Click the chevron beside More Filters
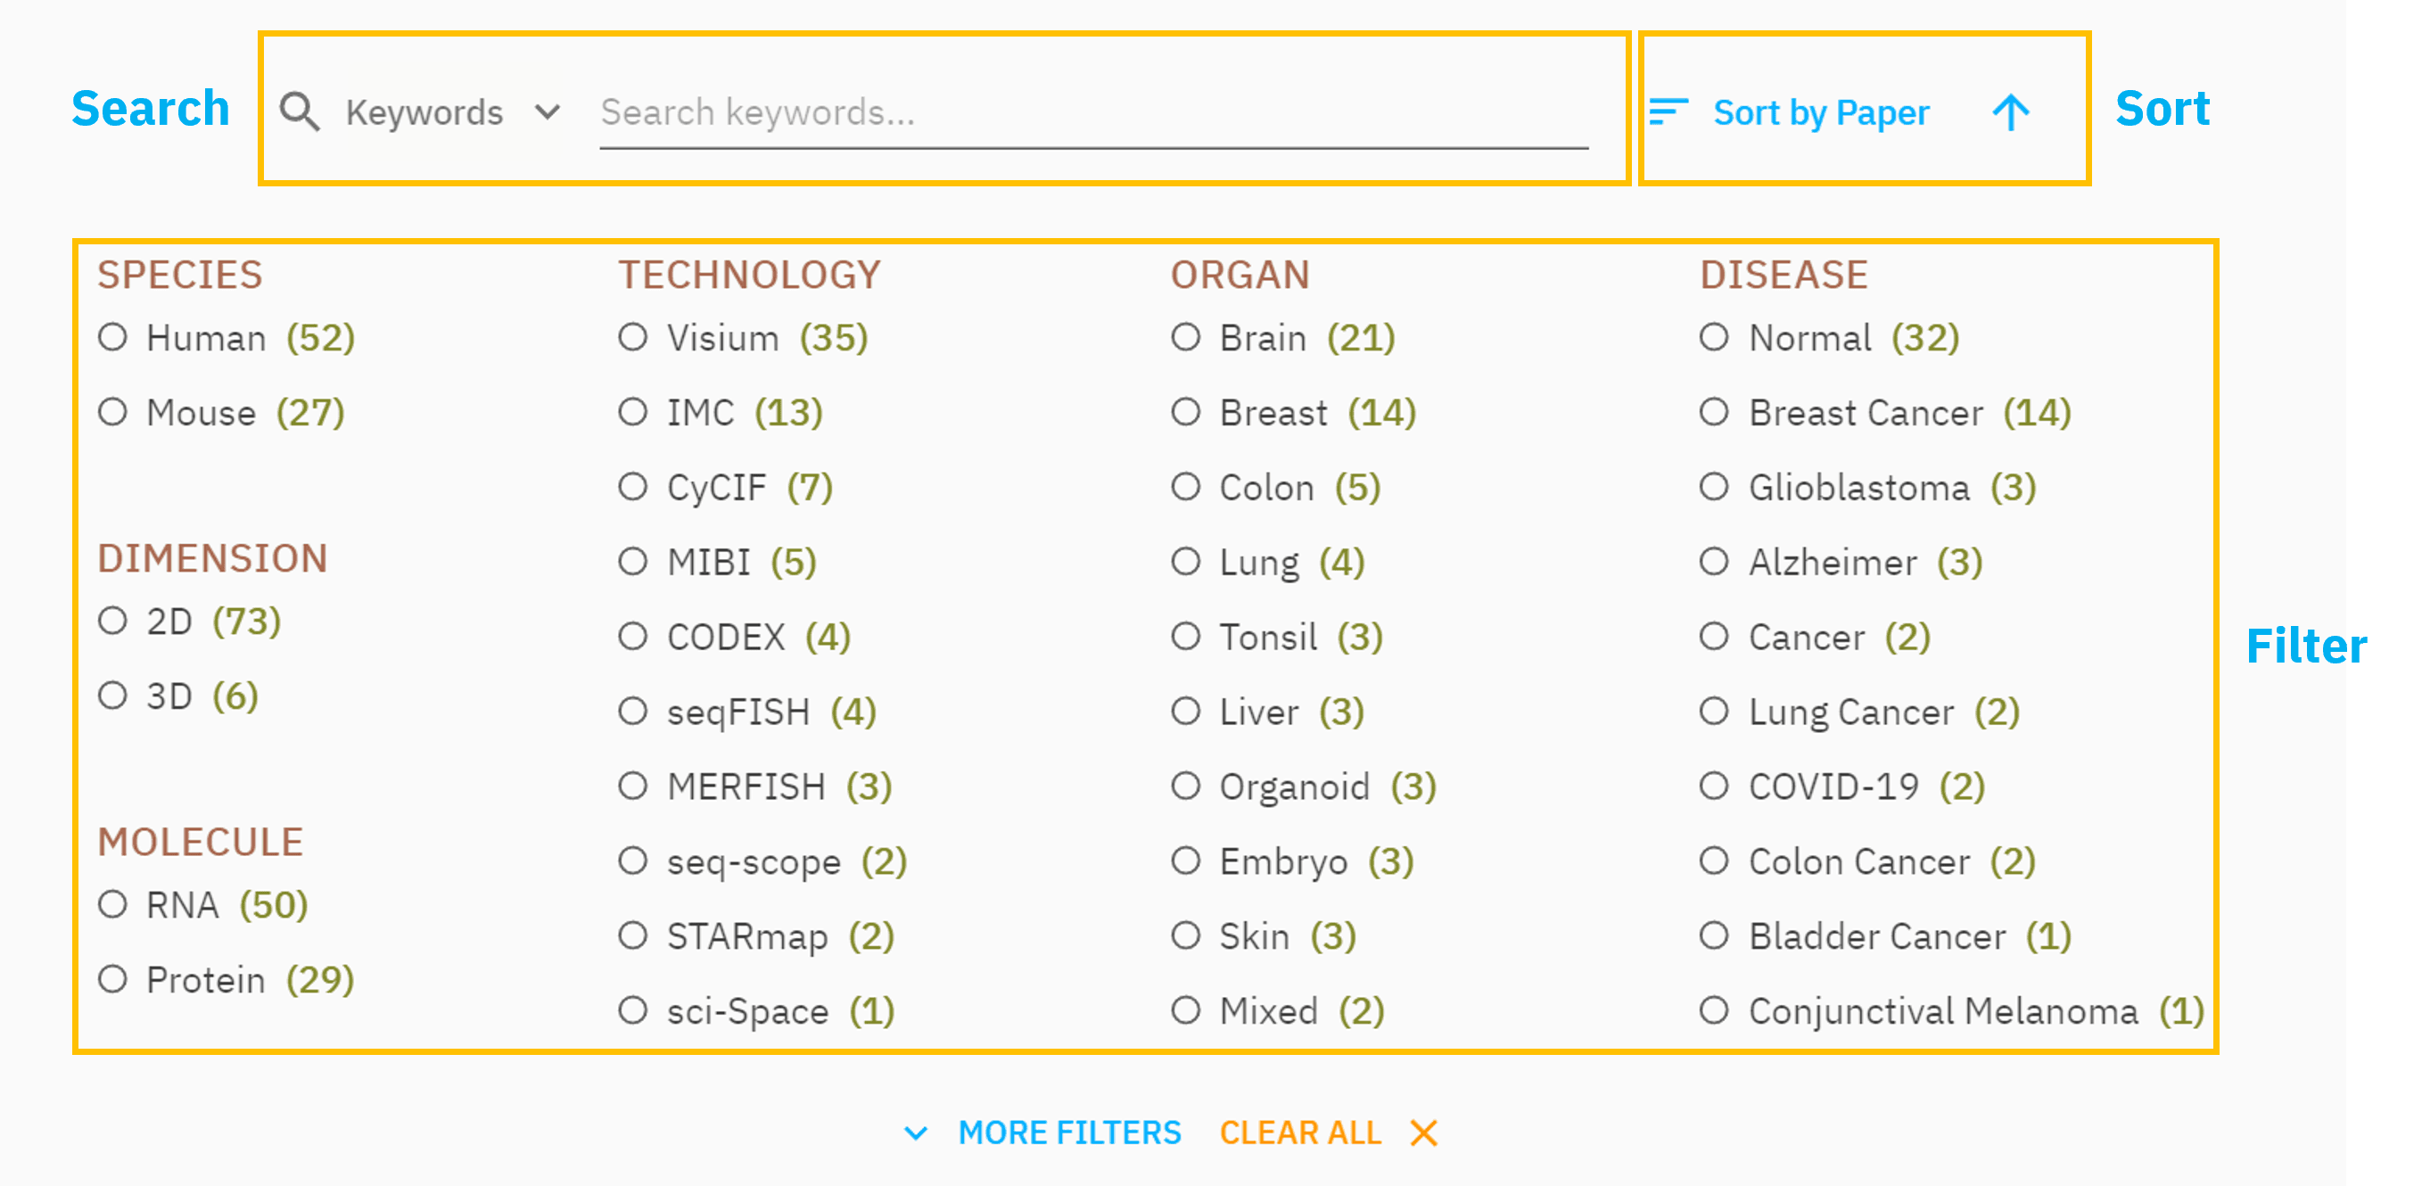 (916, 1133)
